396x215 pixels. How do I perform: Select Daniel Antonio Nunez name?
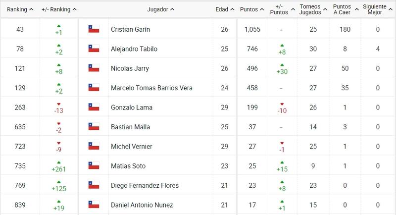(142, 205)
